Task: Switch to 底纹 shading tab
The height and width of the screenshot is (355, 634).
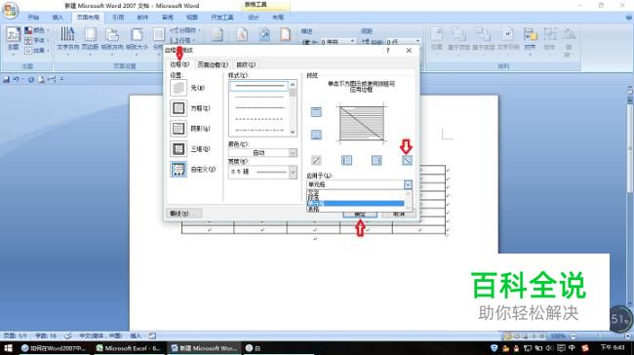Action: point(246,64)
